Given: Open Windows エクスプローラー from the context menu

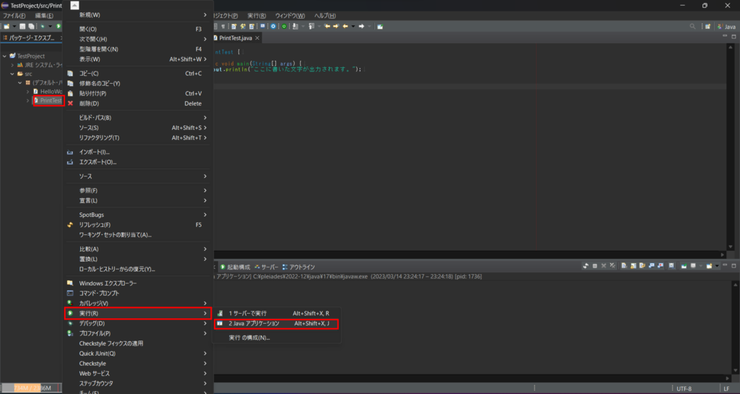Looking at the screenshot, I should 108,283.
